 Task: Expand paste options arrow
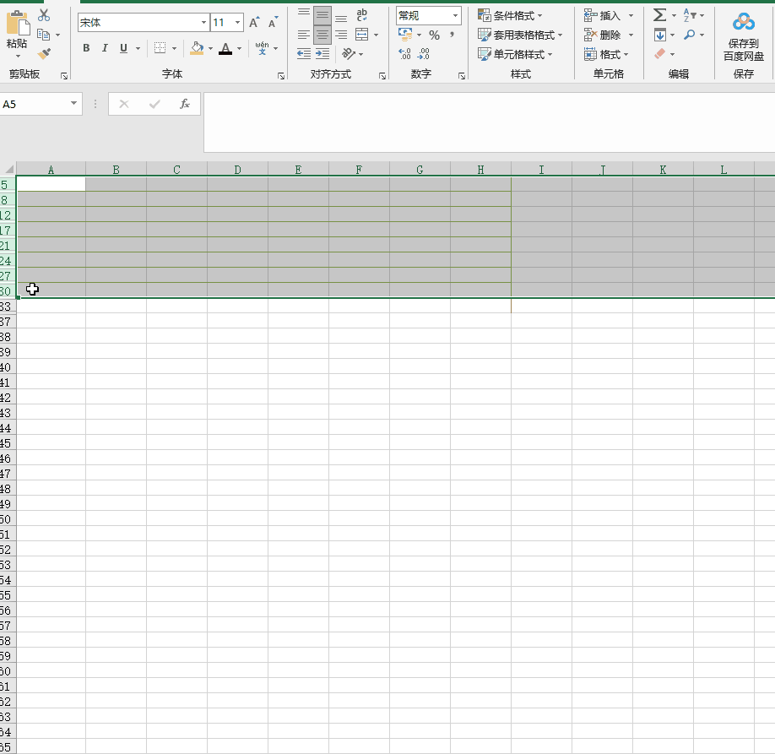(17, 56)
